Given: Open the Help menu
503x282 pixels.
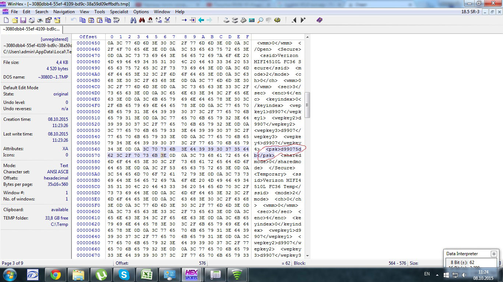Looking at the screenshot, I should point(180,12).
